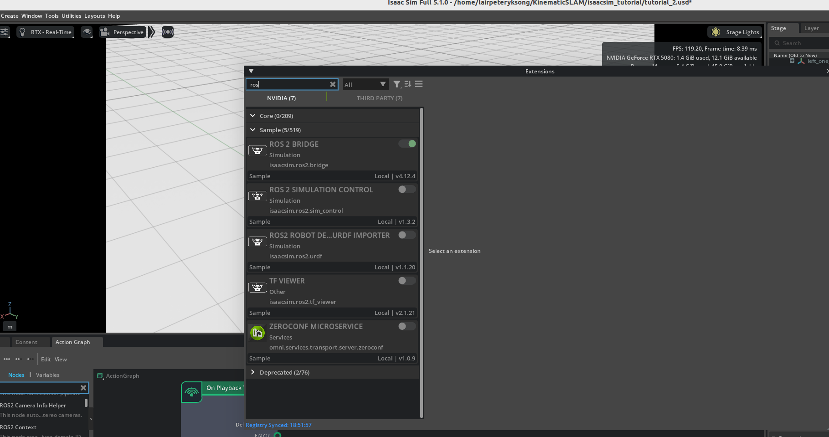The image size is (829, 437).
Task: Enable the ROS 2 Simulation Control toggle
Action: [407, 189]
